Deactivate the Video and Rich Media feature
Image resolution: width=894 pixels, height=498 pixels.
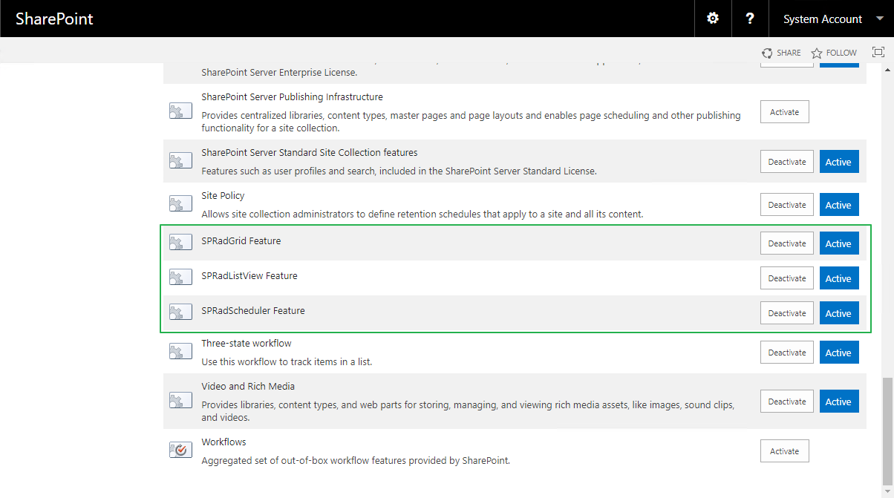tap(787, 402)
